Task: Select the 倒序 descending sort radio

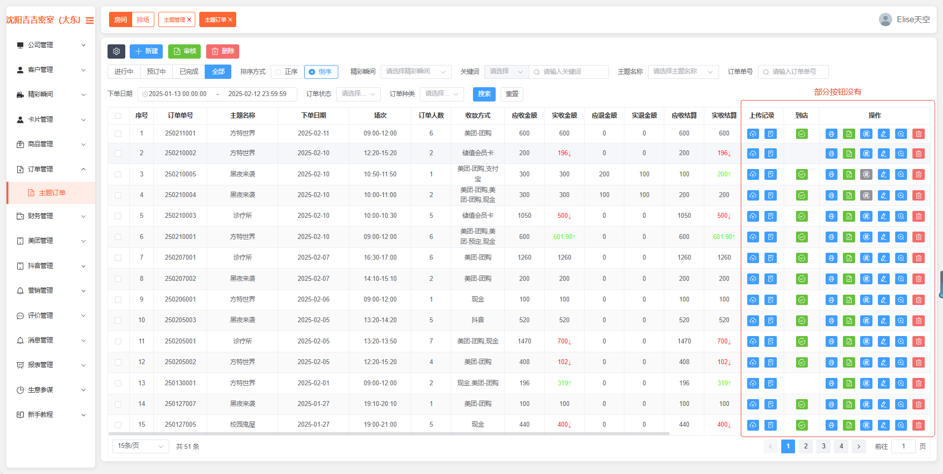Action: [321, 72]
